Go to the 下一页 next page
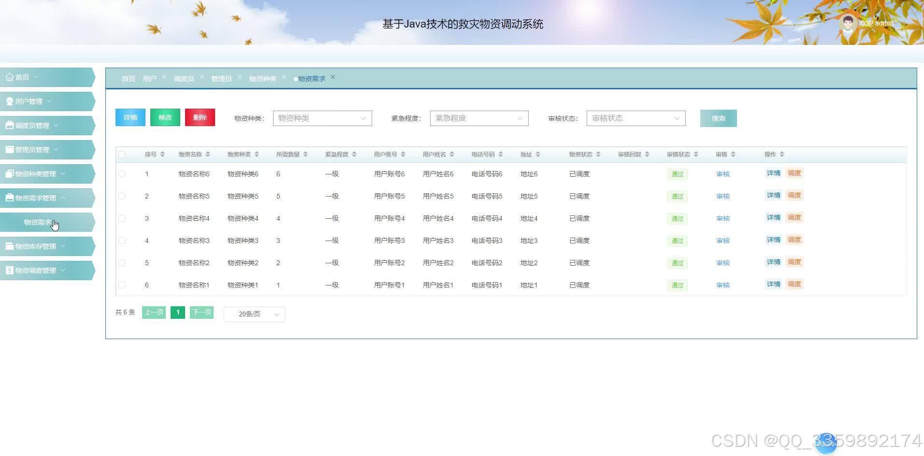Viewport: 924px width, 456px height. tap(202, 312)
